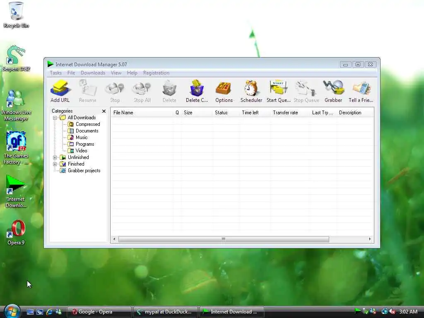Image resolution: width=424 pixels, height=318 pixels.
Task: Open the Help menu
Action: [x=132, y=73]
